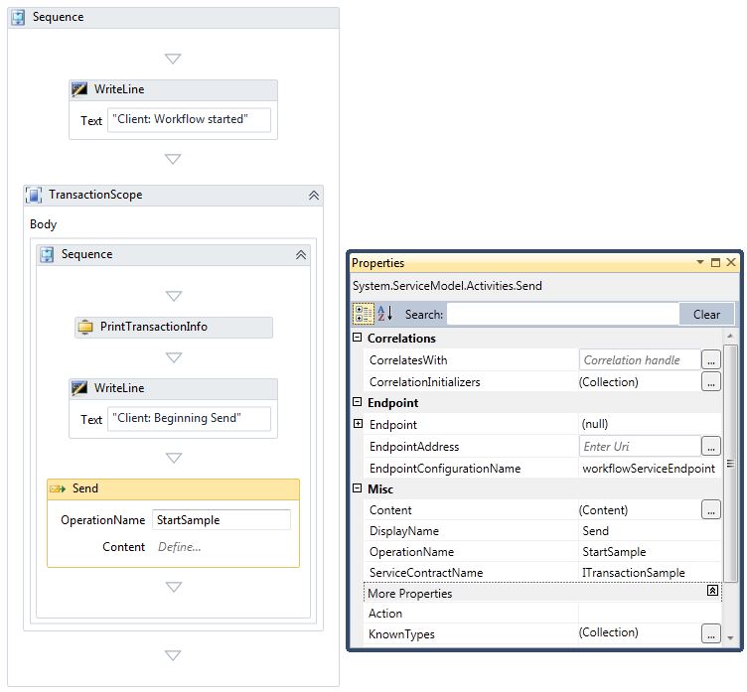Click the Body label in TransactionScope
The width and height of the screenshot is (747, 692).
[44, 224]
